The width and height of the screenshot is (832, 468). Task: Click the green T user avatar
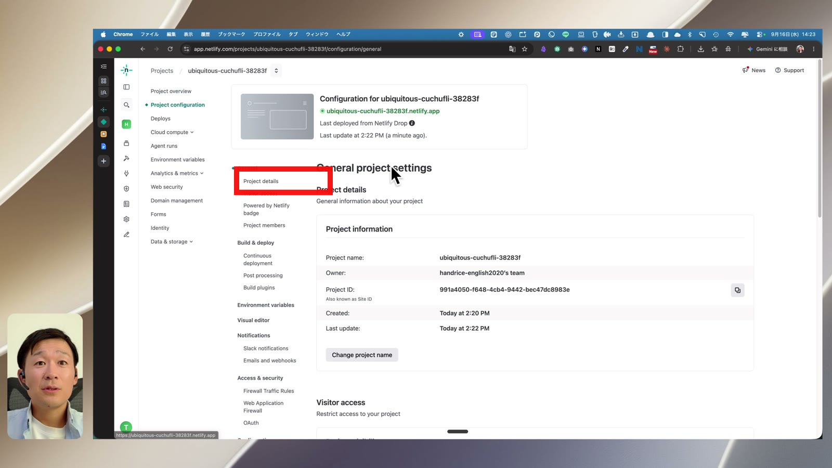click(x=126, y=427)
